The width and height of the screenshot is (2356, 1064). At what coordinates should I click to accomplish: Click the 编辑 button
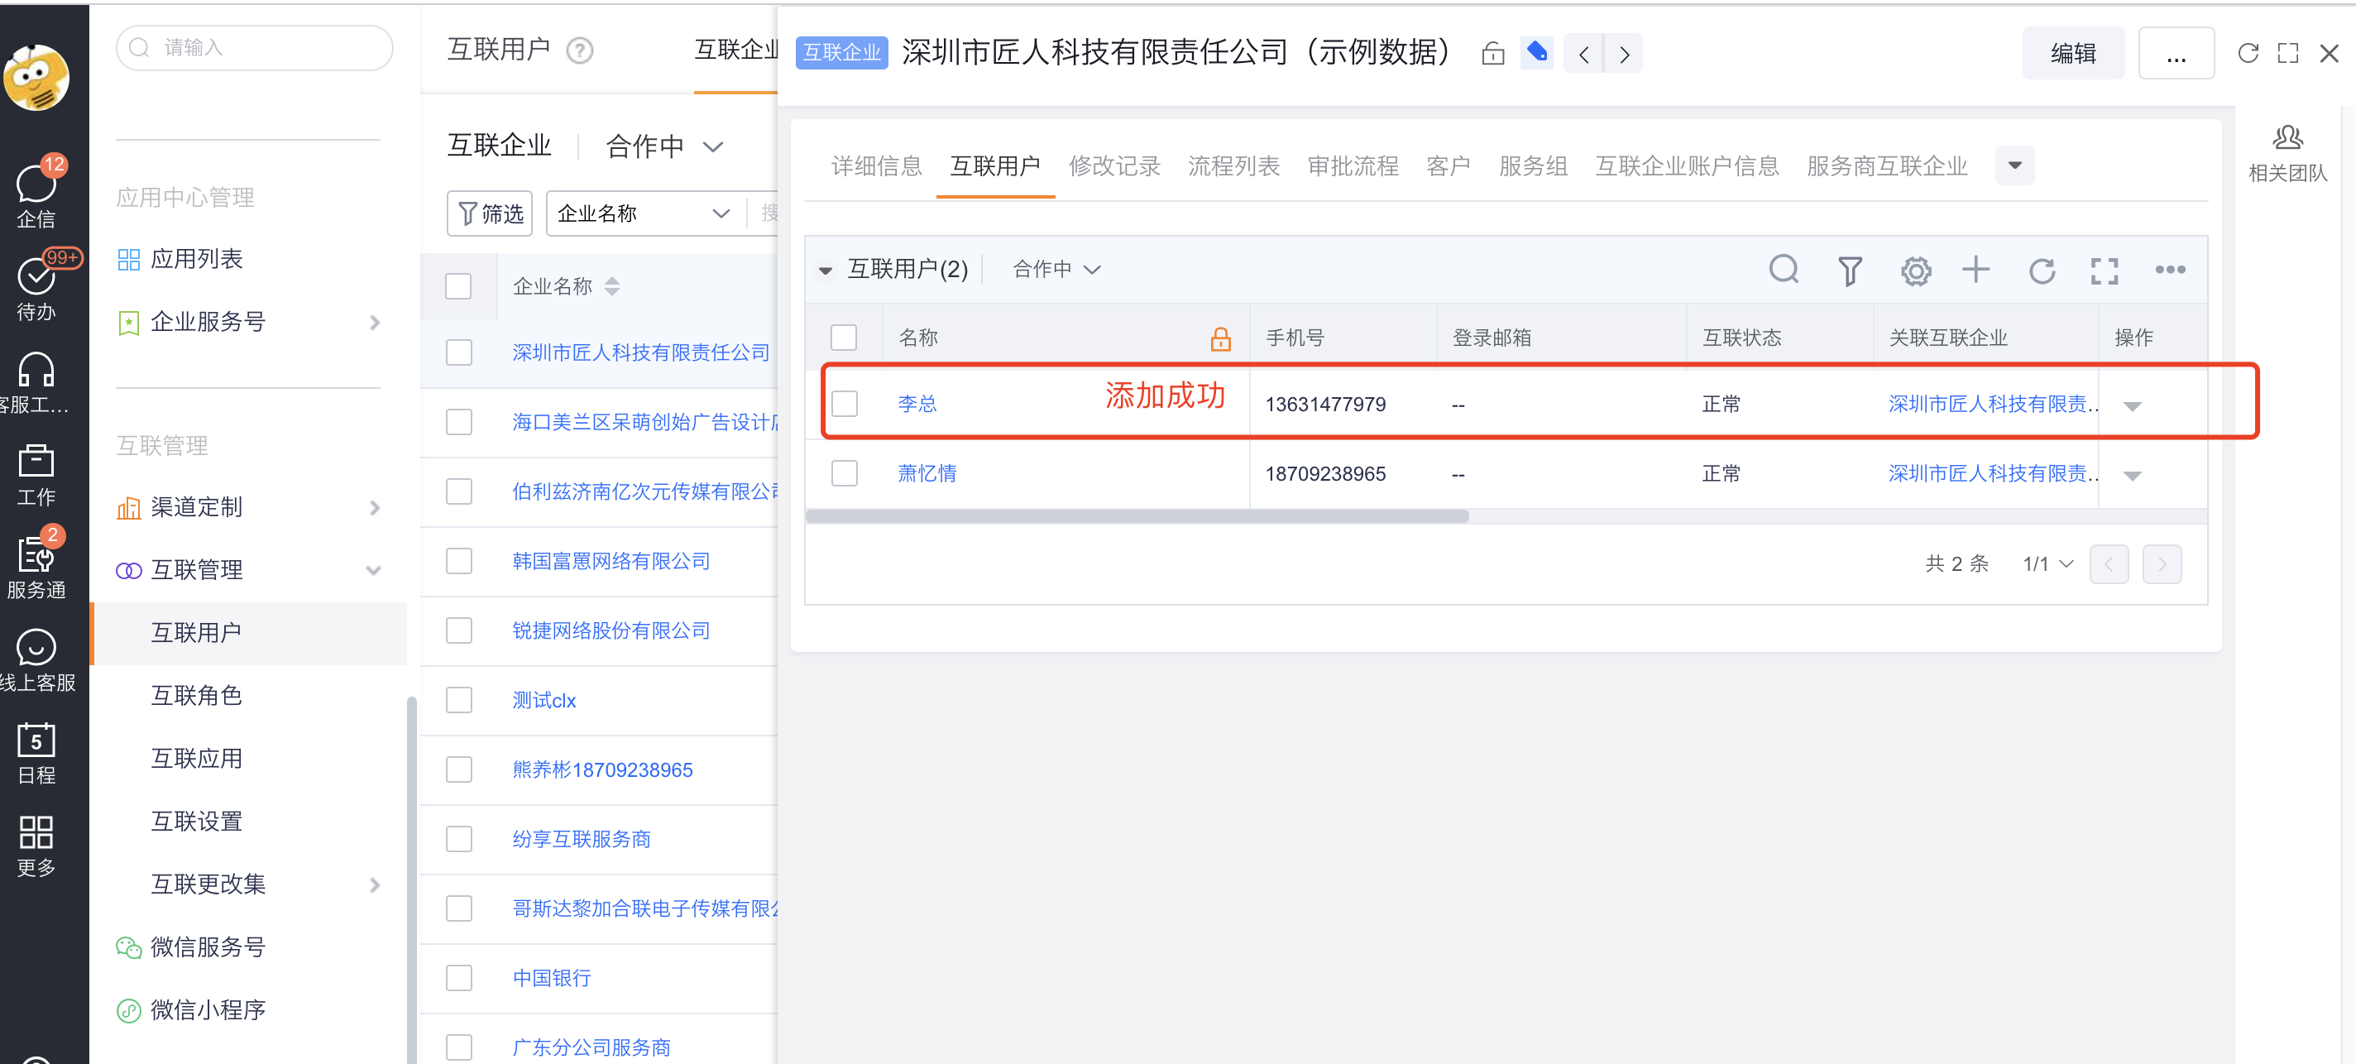(2072, 54)
